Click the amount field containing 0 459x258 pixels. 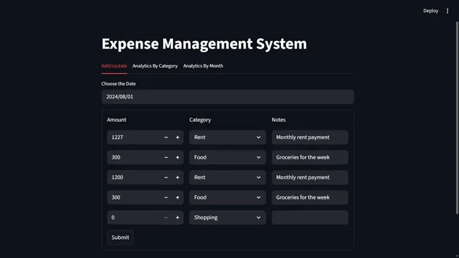click(133, 217)
